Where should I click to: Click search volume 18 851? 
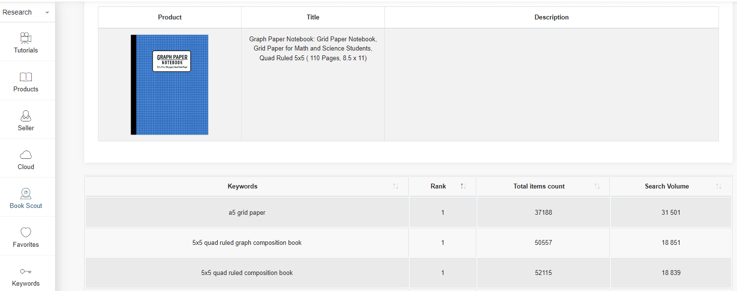[671, 242]
